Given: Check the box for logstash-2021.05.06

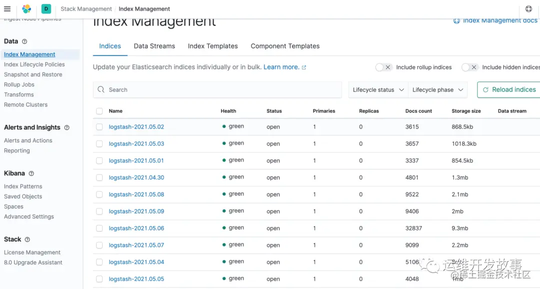Looking at the screenshot, I should tap(99, 228).
